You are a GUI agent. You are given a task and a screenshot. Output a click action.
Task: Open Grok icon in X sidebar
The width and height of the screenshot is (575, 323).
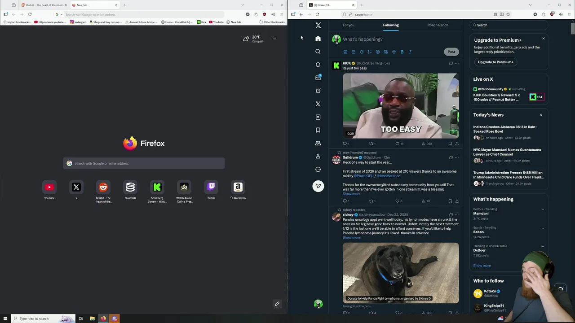point(318,91)
